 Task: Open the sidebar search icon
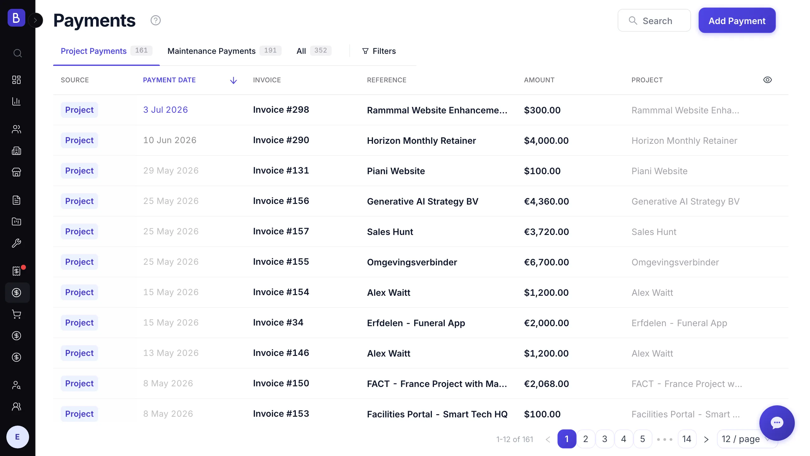[x=17, y=53]
